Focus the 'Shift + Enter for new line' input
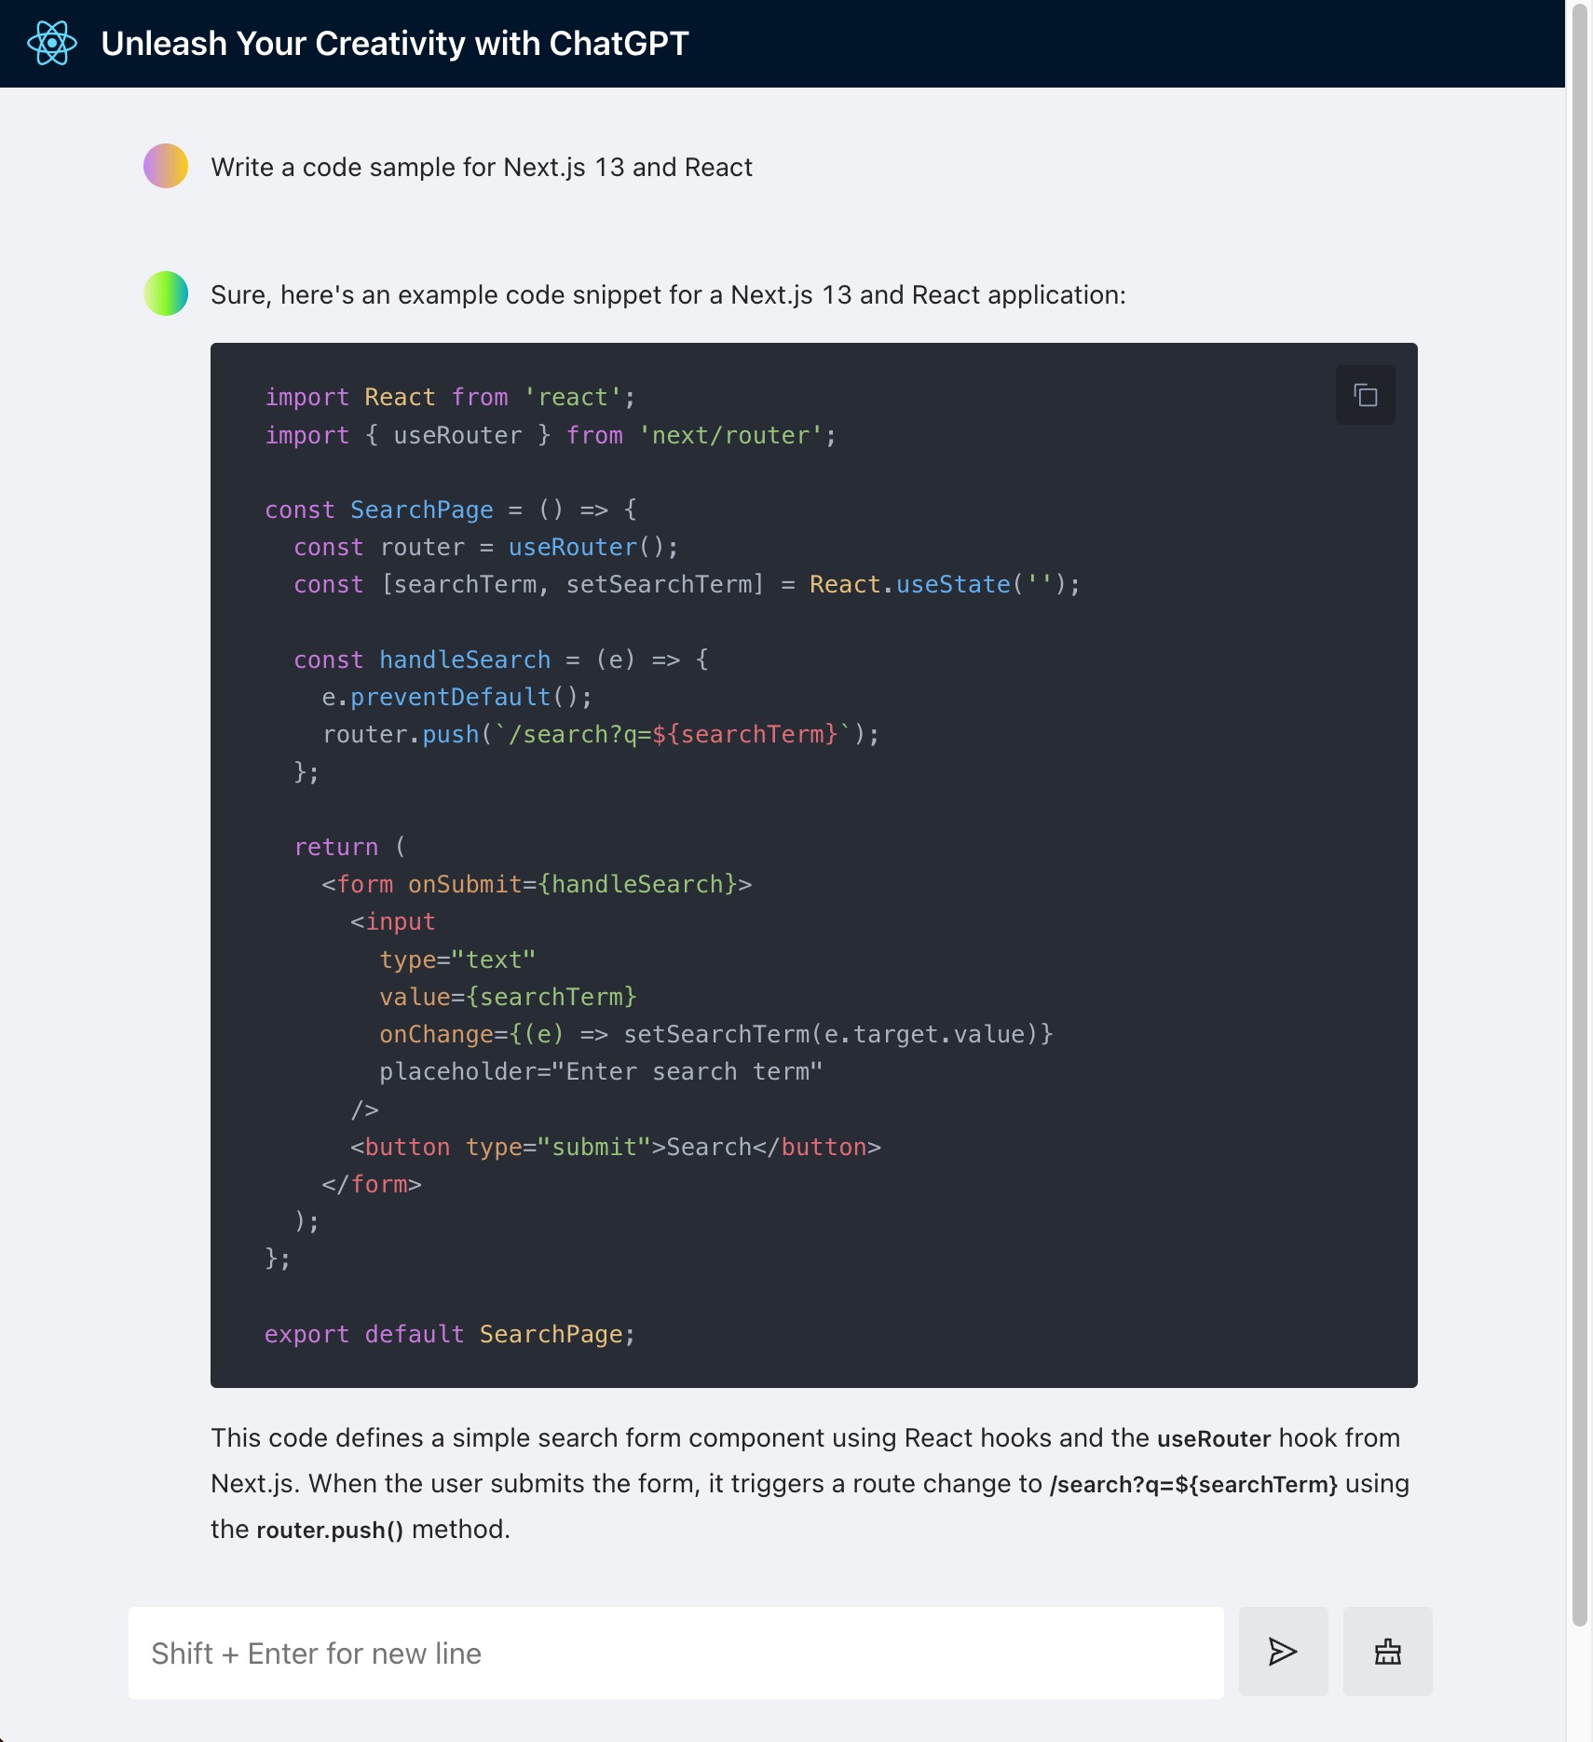Screen dimensions: 1593x1742 (675, 1653)
